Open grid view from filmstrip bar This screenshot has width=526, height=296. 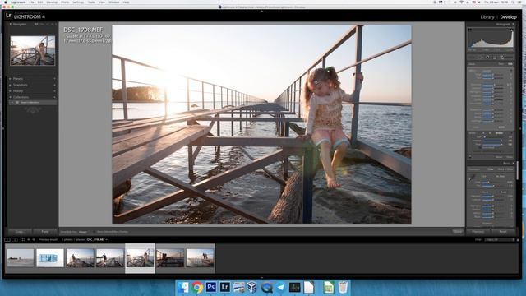(x=24, y=239)
